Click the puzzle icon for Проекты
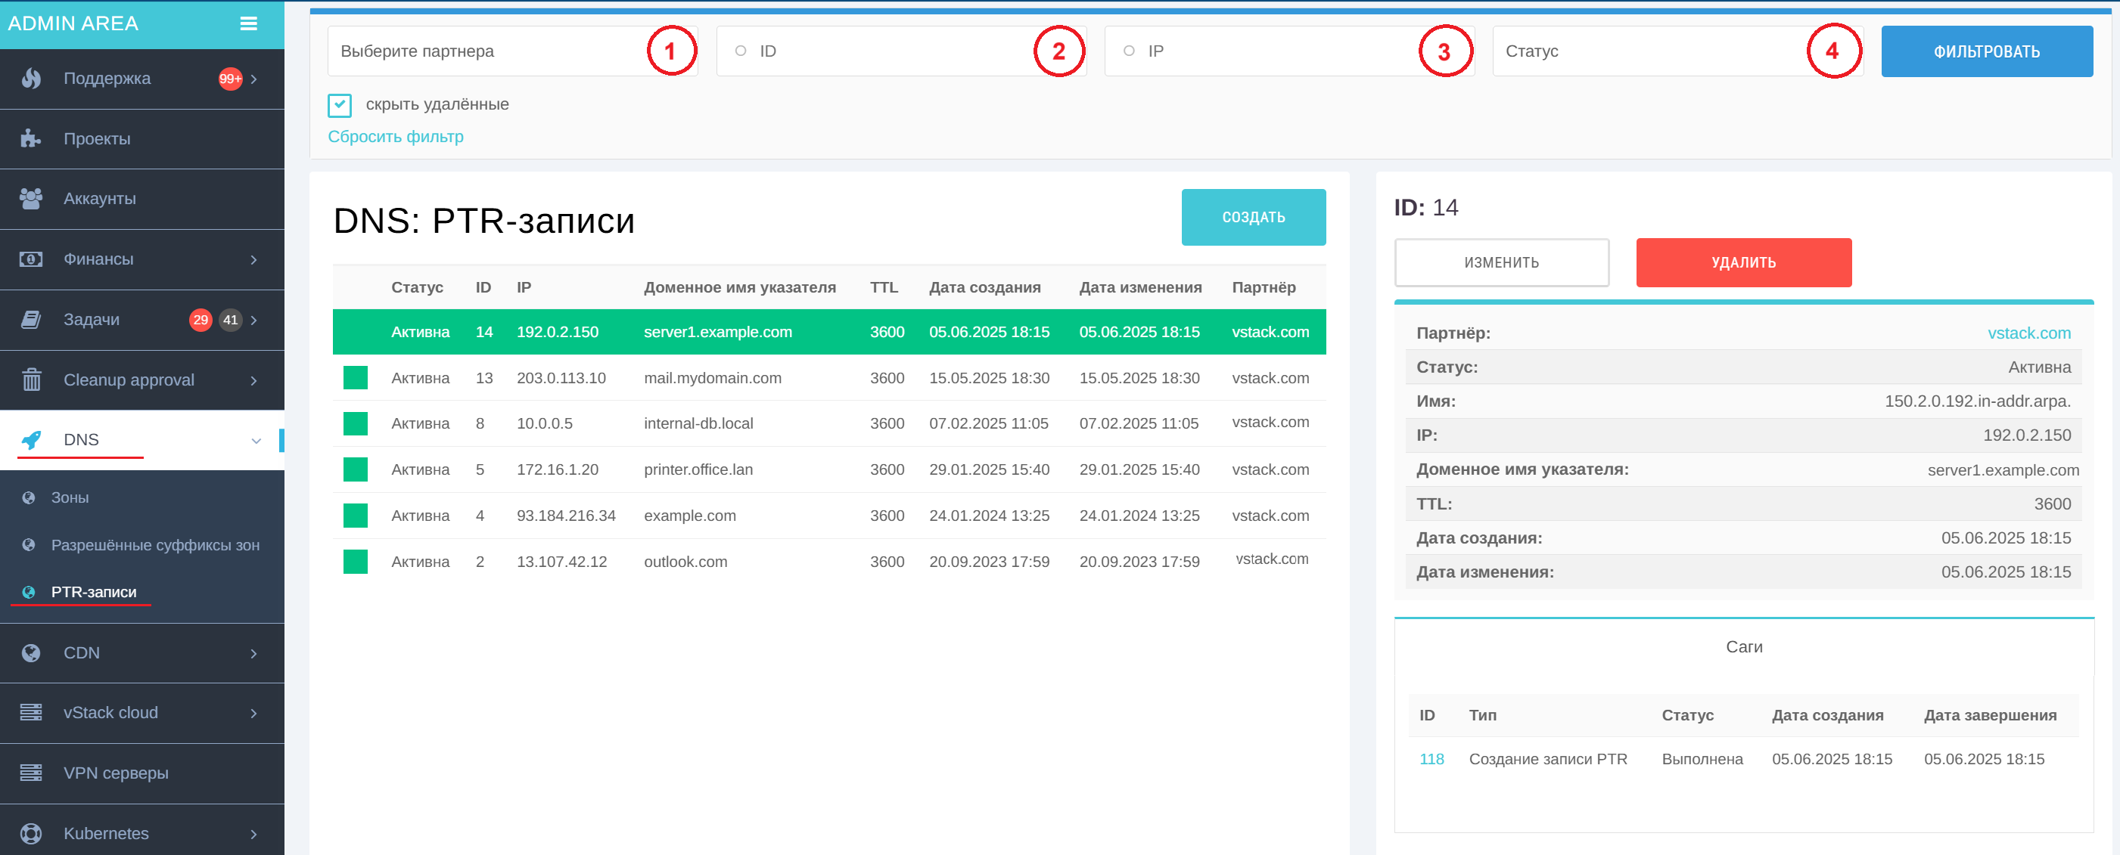This screenshot has height=855, width=2120. tap(31, 139)
